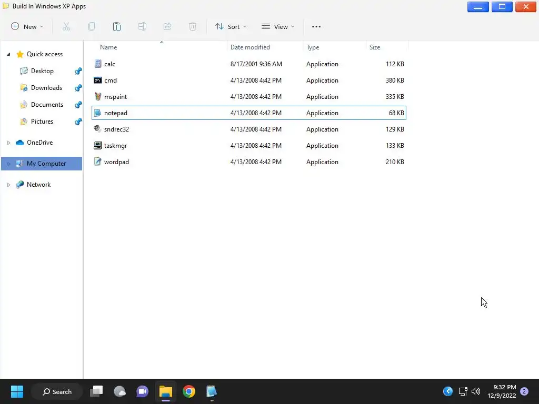
Task: Click the volume speaker tray icon
Action: click(x=476, y=391)
